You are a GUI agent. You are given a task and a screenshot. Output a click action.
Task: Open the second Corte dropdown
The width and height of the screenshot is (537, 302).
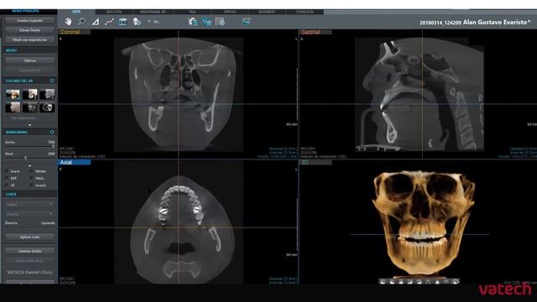point(30,214)
